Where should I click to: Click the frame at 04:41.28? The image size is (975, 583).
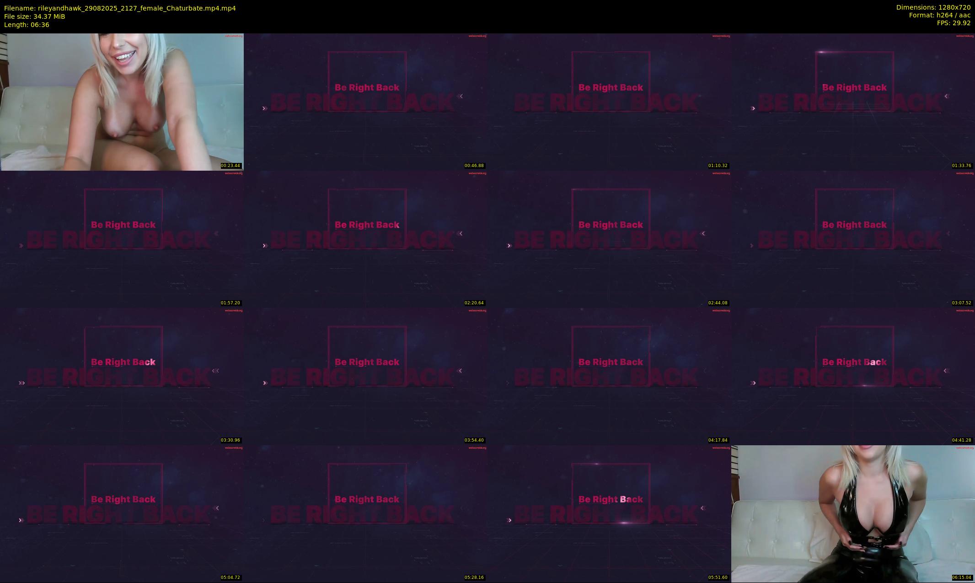coord(853,376)
